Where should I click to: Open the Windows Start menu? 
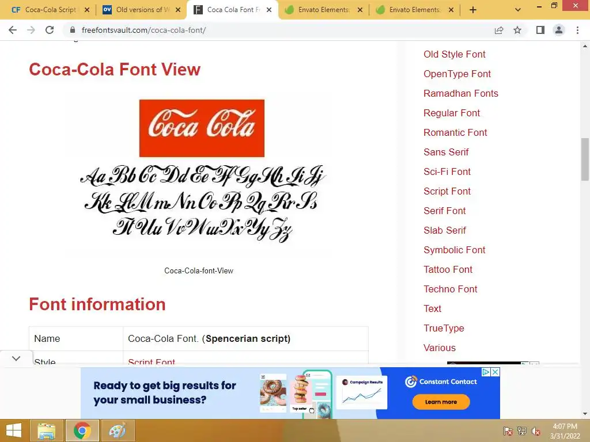click(14, 430)
